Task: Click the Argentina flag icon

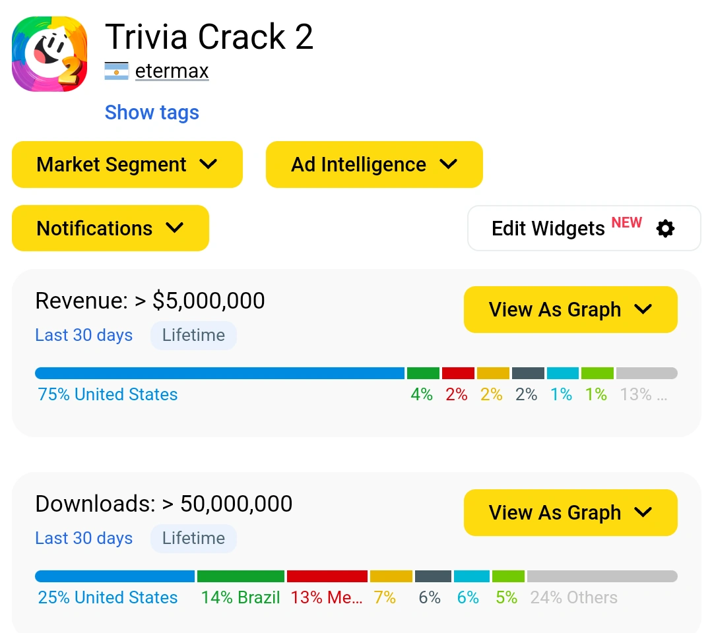Action: [117, 71]
